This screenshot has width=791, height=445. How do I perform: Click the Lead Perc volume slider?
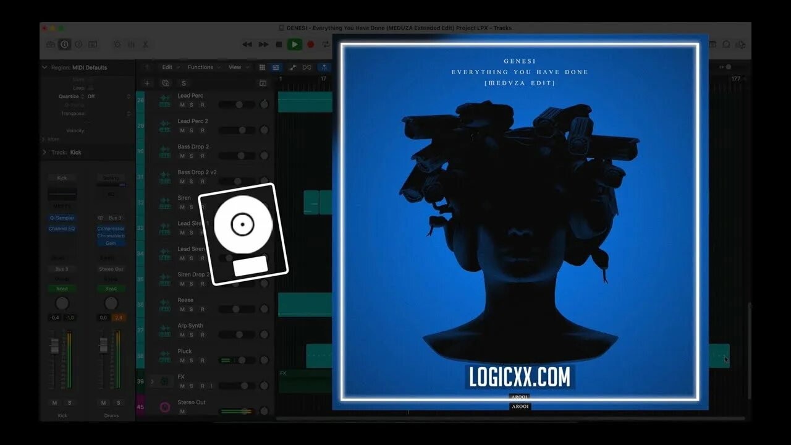click(x=237, y=104)
